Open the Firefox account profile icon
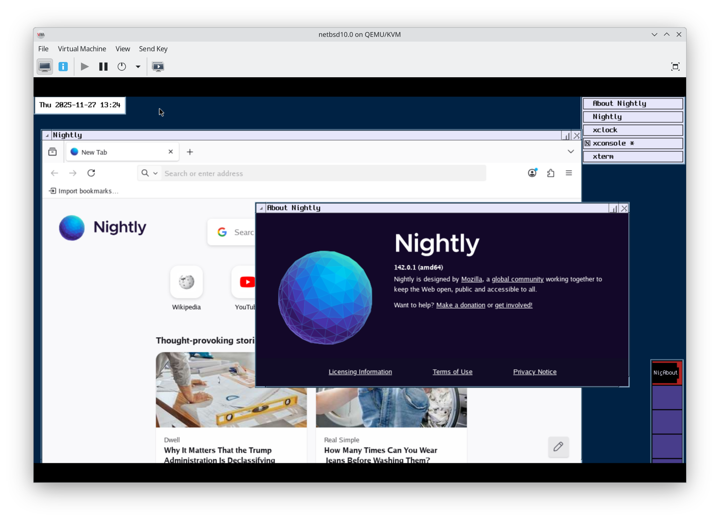The image size is (720, 522). tap(532, 173)
